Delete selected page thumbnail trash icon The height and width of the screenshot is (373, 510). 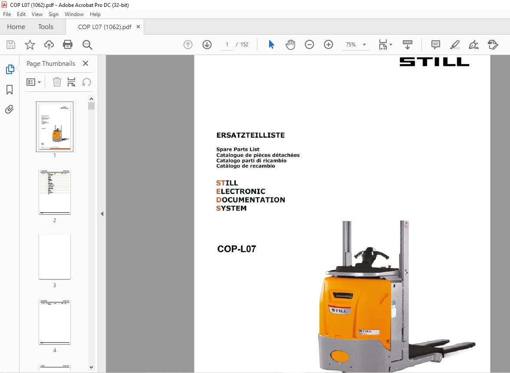[x=57, y=82]
